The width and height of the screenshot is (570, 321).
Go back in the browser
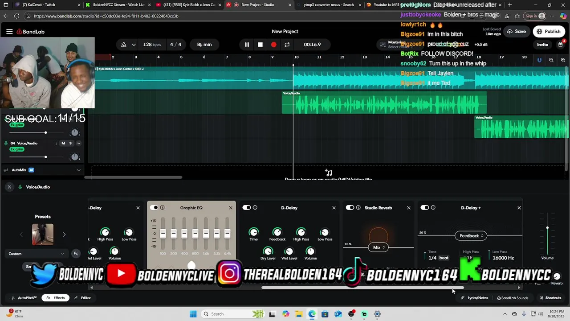(5, 16)
